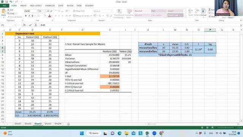Switch to the DATA ribbon tab
243x137 pixels.
61,6
